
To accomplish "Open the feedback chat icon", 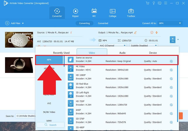I will 160,3.
